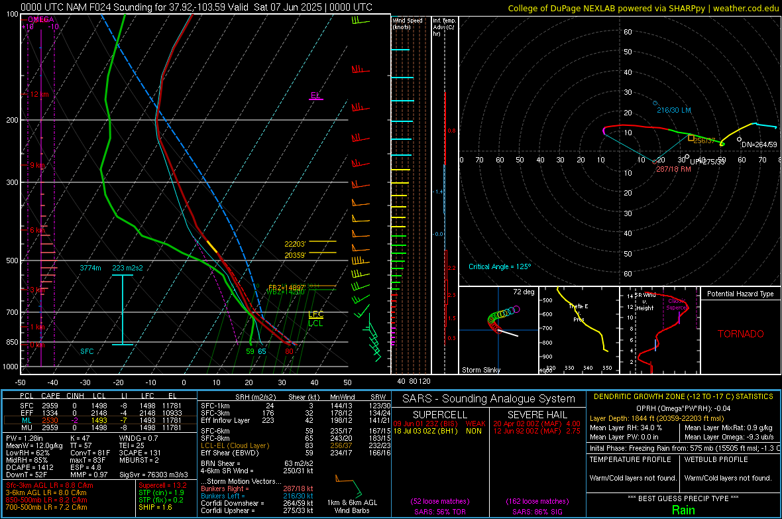The height and width of the screenshot is (519, 782).
Task: Select supercell analog 09 Jun 01 23Z (BIS)
Action: click(439, 424)
